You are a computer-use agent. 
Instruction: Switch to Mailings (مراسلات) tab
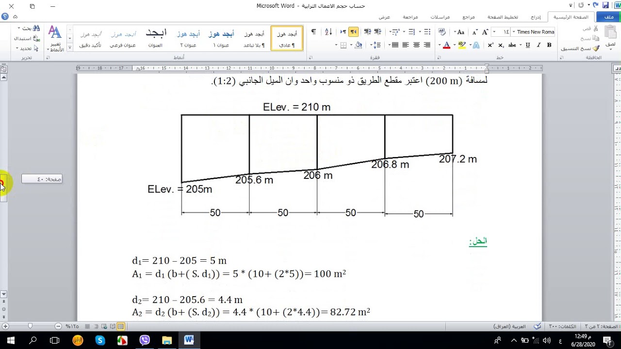point(440,17)
